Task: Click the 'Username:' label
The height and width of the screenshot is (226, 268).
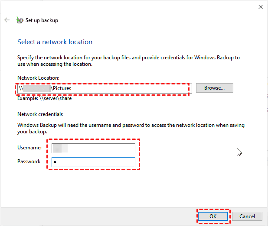Action: click(29, 148)
